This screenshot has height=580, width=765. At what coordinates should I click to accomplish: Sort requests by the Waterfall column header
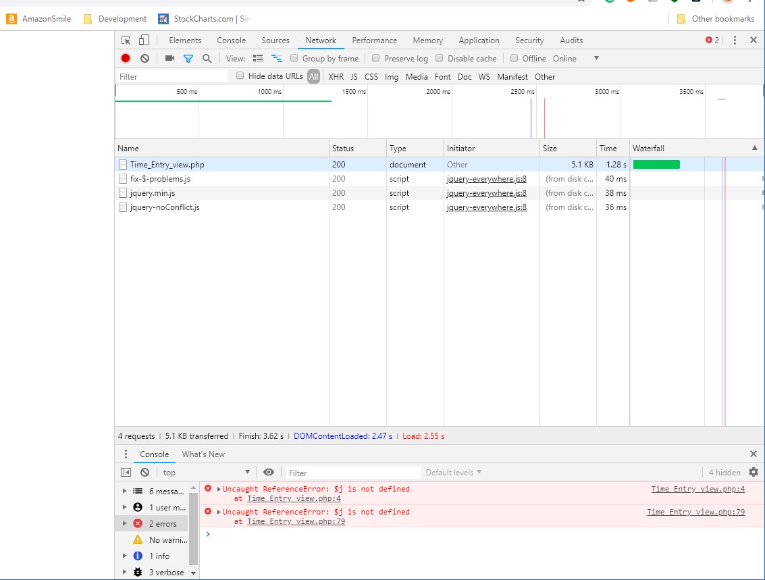point(696,149)
